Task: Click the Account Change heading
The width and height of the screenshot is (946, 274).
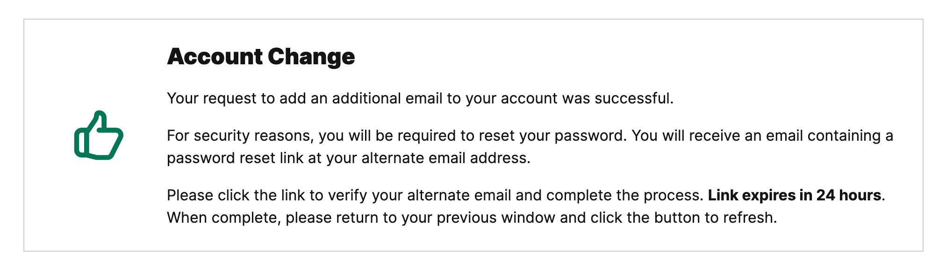Action: pos(261,56)
